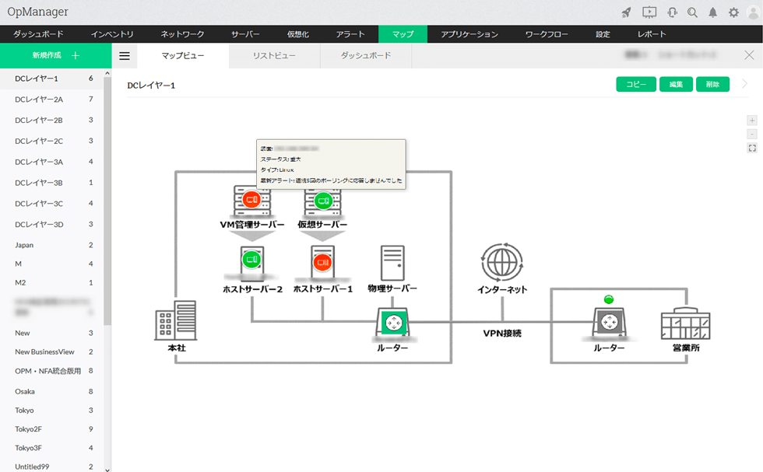Select the OPM・NFA統合販用 entry

coord(51,371)
